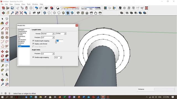Click the taskbar search magnifier
This screenshot has height=99, width=177.
7,97
